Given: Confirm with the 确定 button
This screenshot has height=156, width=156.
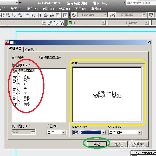Looking at the screenshot, I should coord(97,144).
